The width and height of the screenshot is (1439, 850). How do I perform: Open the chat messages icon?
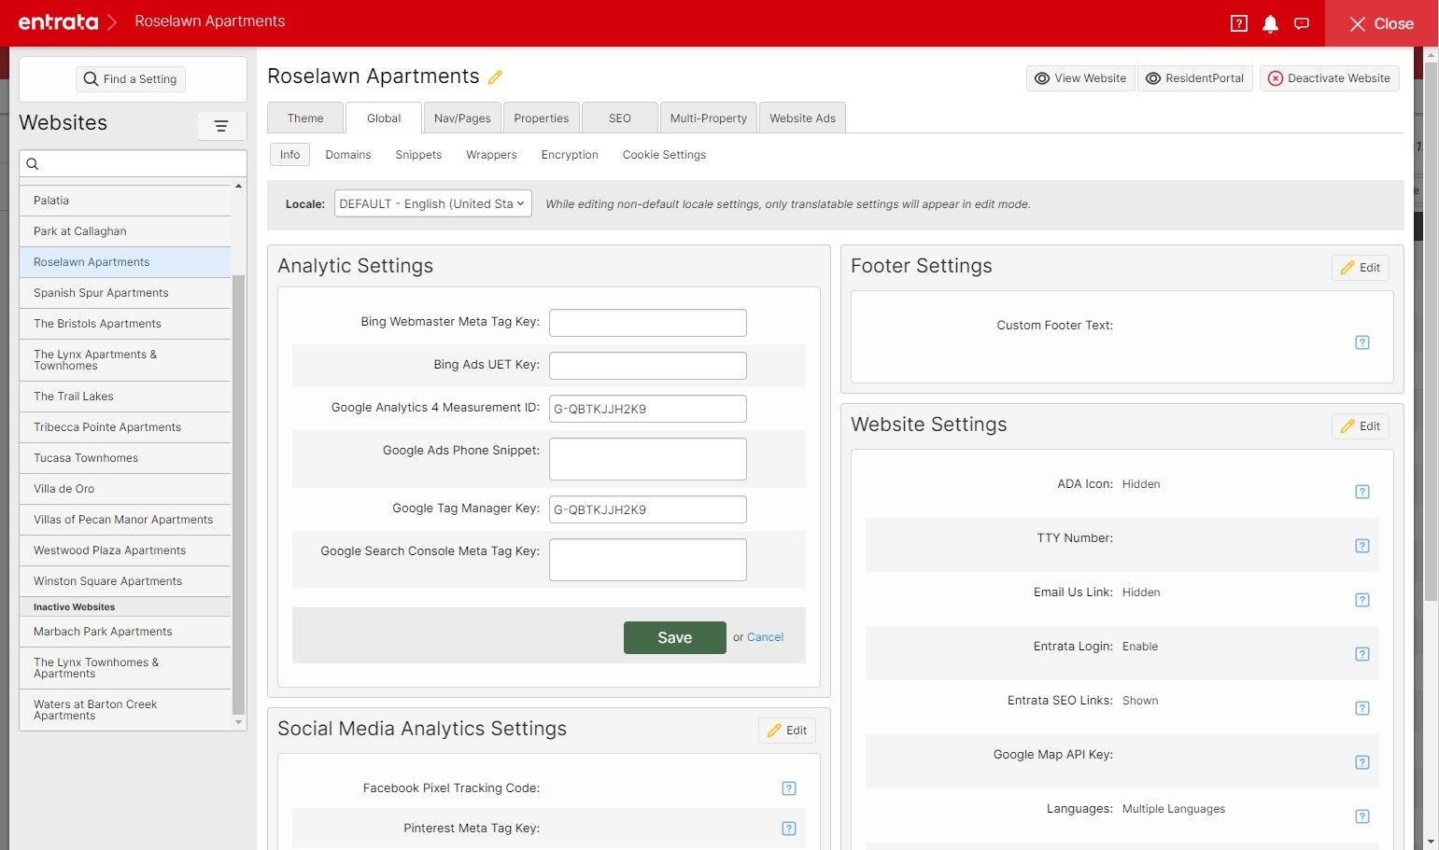[1302, 23]
